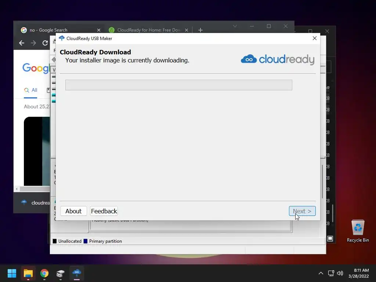The width and height of the screenshot is (376, 282).
Task: Close the dark window behind Chrome
Action: click(327, 32)
